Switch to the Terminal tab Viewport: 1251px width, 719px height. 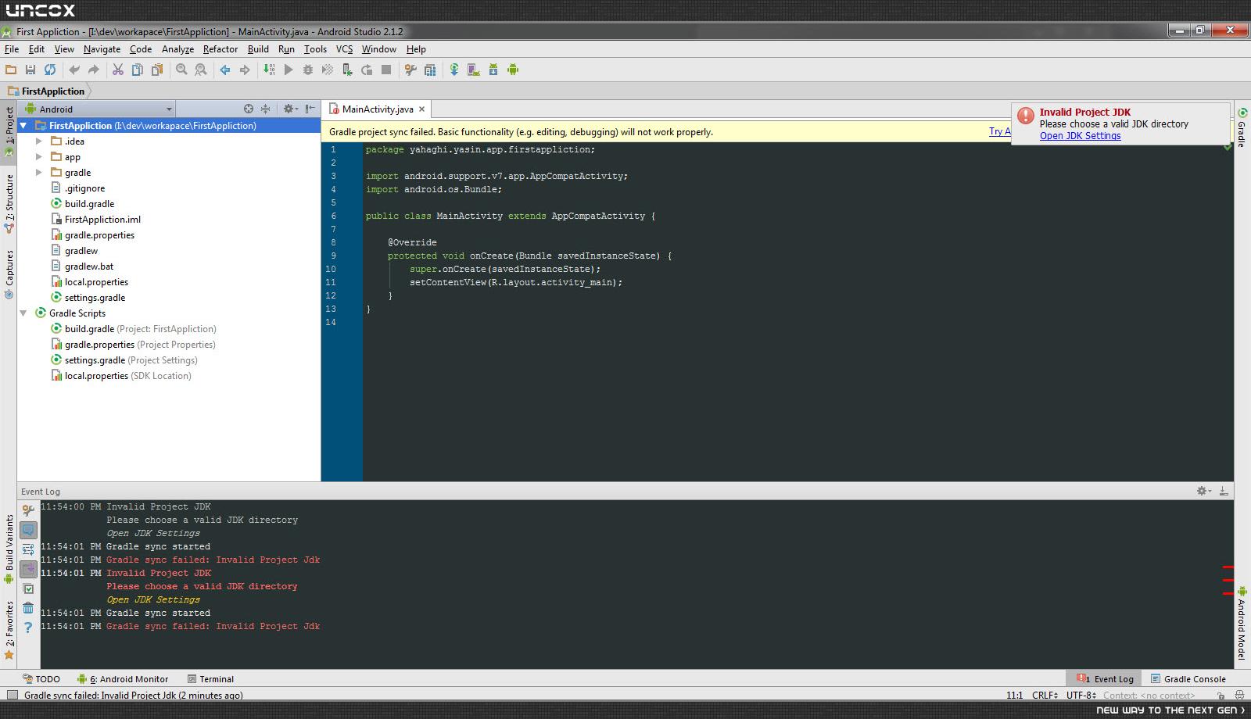pyautogui.click(x=211, y=679)
